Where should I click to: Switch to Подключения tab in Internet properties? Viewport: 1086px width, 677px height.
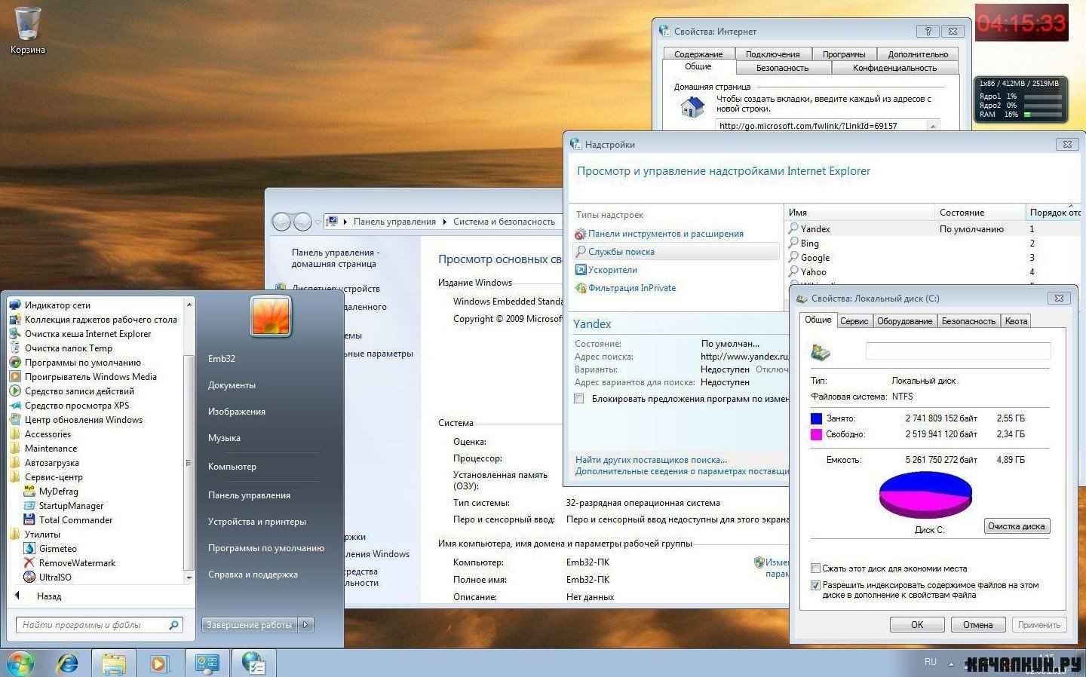[773, 54]
